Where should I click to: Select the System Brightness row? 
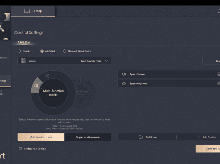[x=169, y=84]
